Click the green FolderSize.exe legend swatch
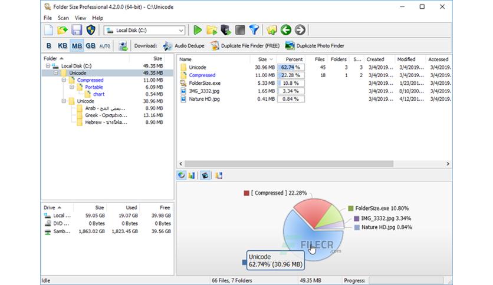 coord(351,208)
